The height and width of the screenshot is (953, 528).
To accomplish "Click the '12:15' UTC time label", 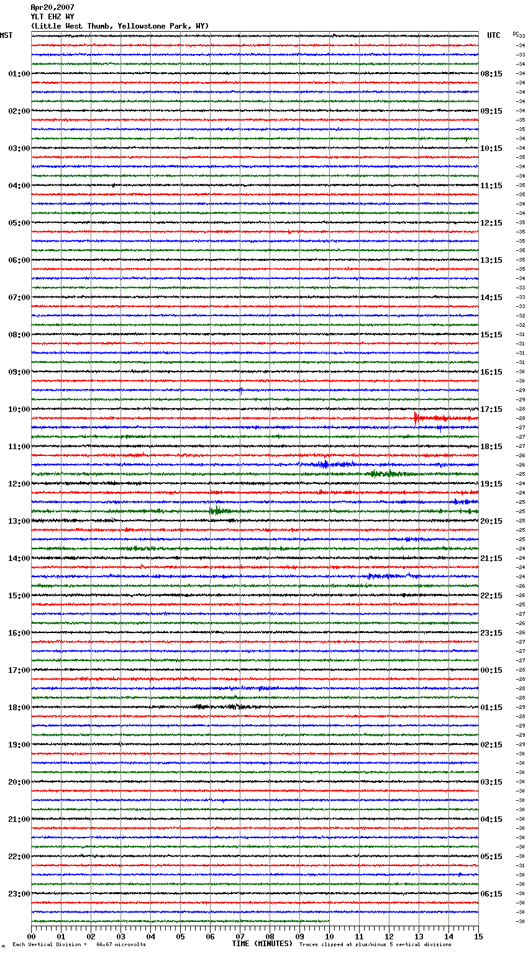I will [x=491, y=223].
